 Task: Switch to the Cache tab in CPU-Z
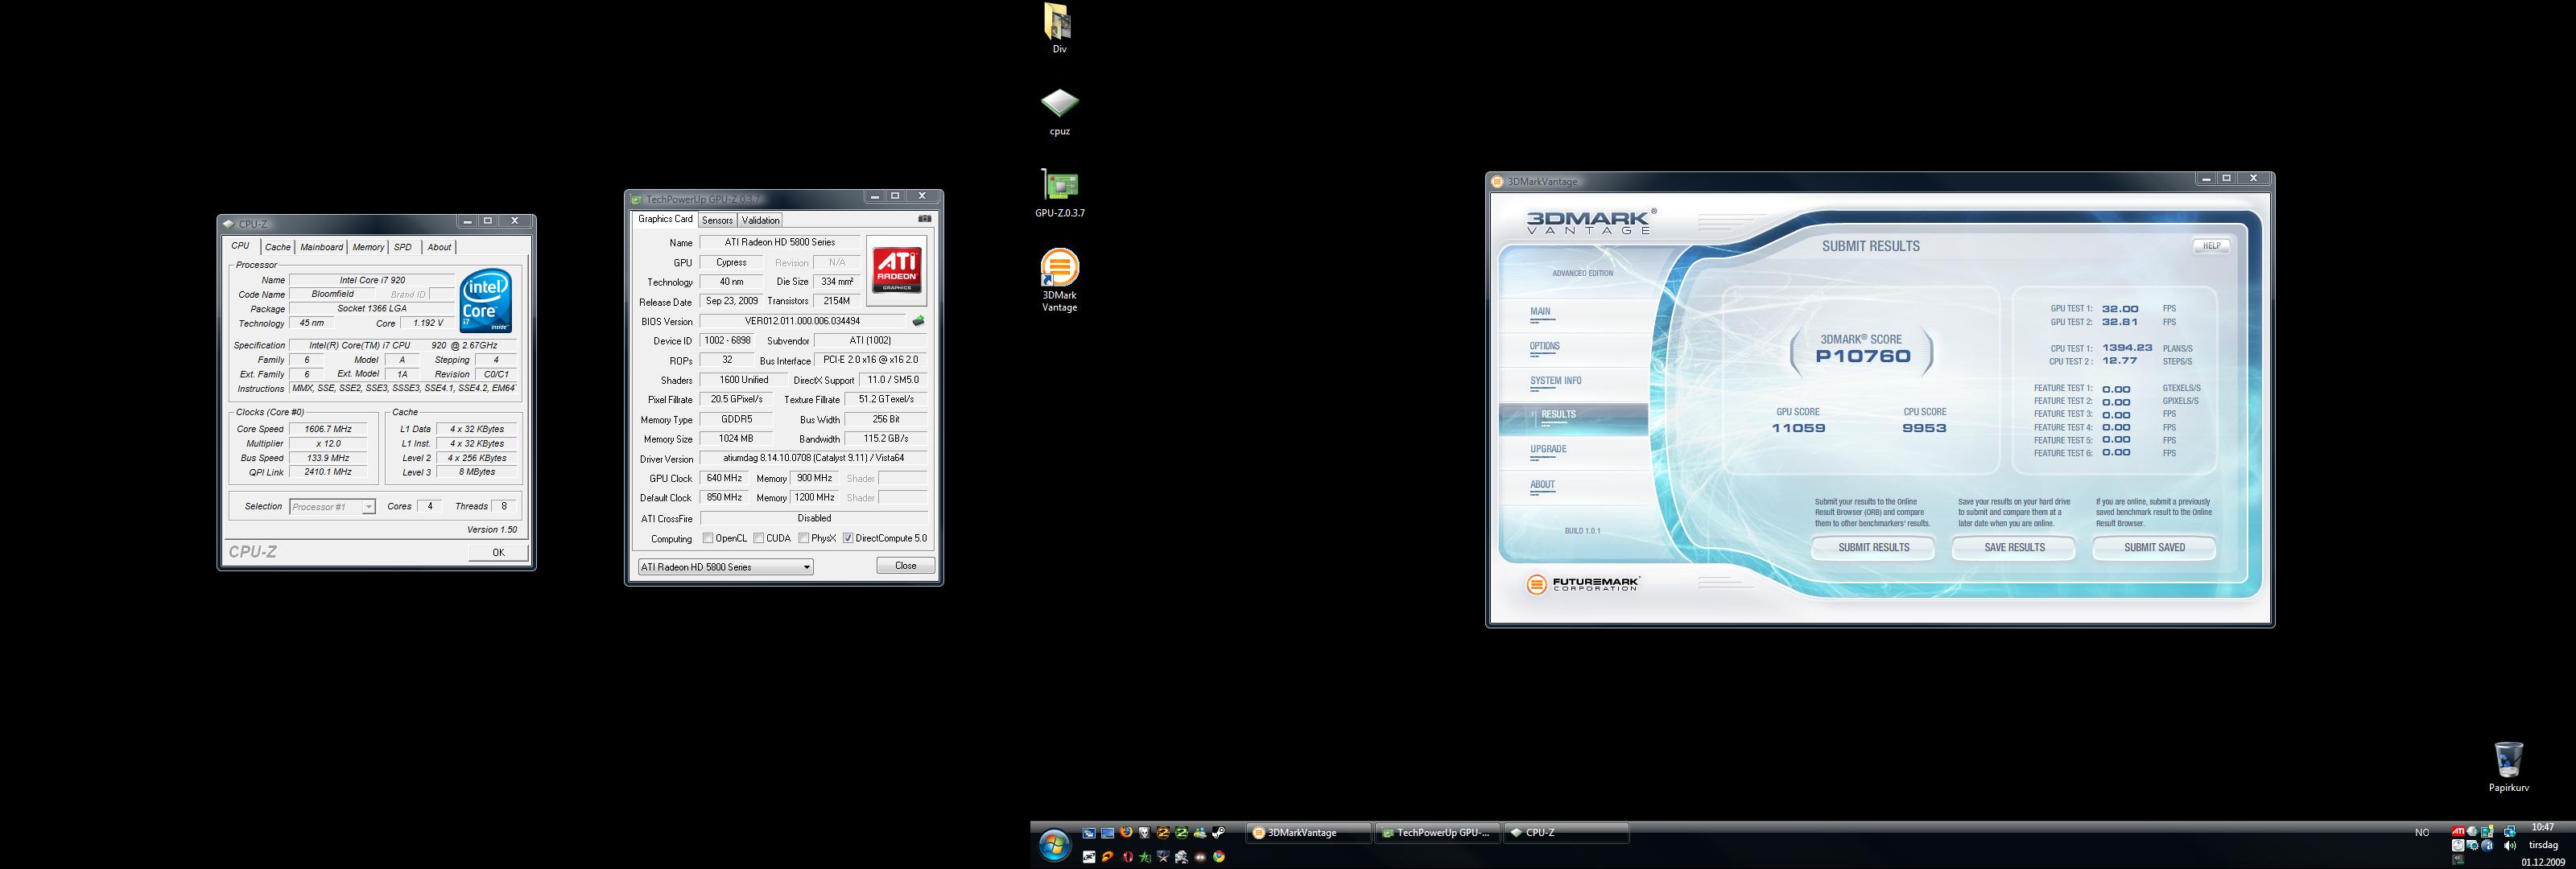[x=277, y=247]
